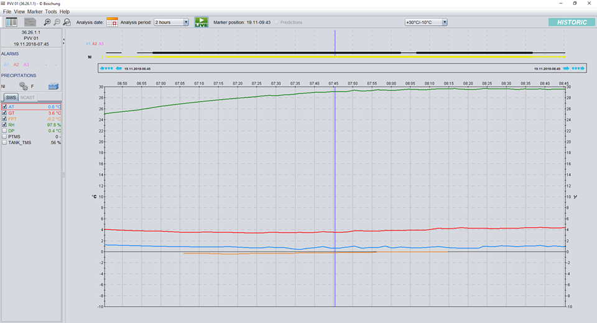The width and height of the screenshot is (597, 323).
Task: Switch to LIVE mode with green play button
Action: click(x=201, y=22)
